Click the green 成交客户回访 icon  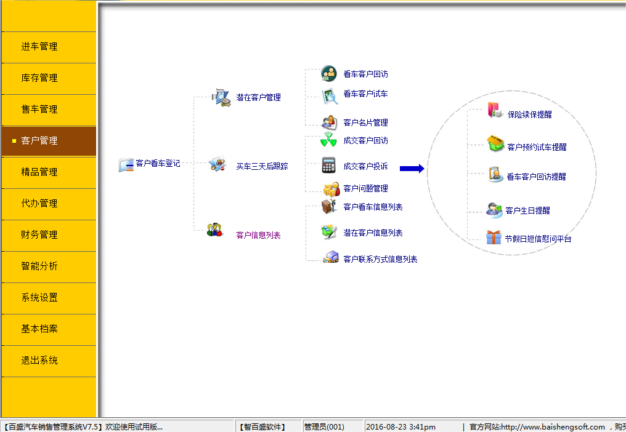(328, 140)
